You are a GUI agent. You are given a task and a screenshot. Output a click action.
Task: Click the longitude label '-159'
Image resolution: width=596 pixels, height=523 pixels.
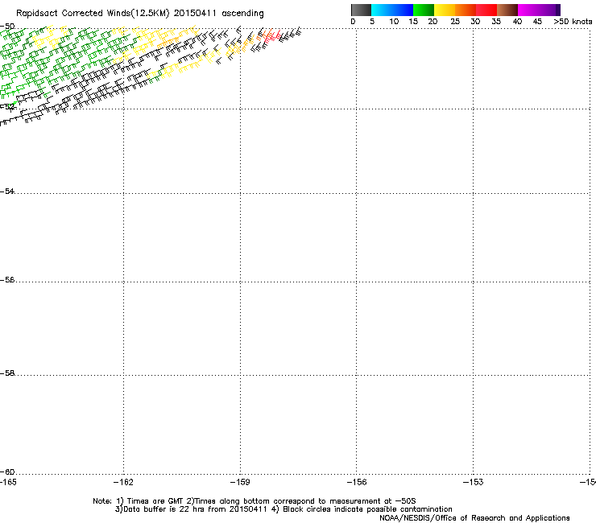[x=240, y=482]
